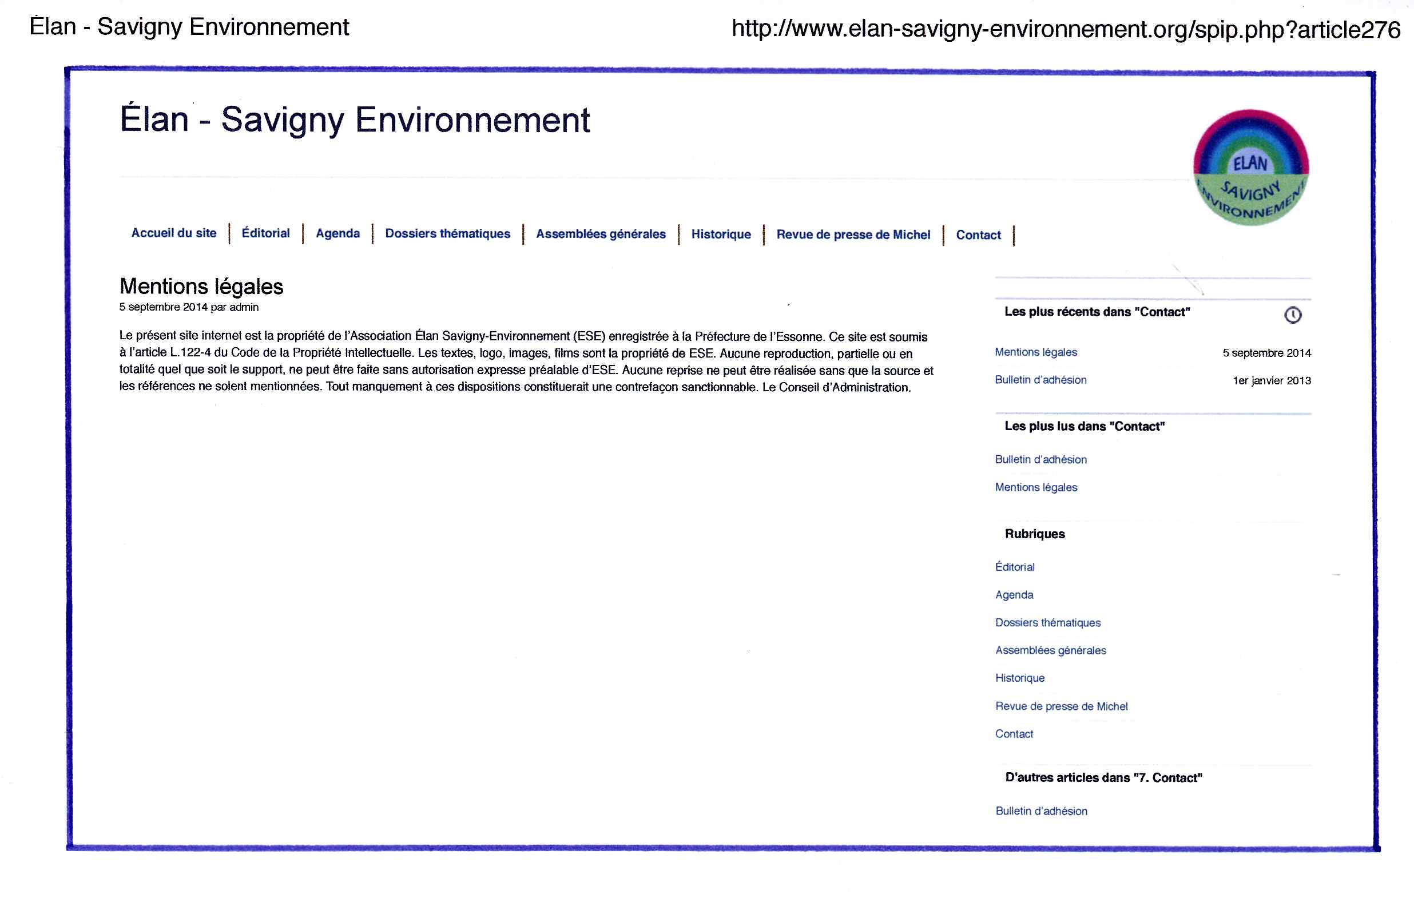Image resolution: width=1414 pixels, height=906 pixels.
Task: Select Contact in the Rubriques sidebar list
Action: pos(1014,734)
